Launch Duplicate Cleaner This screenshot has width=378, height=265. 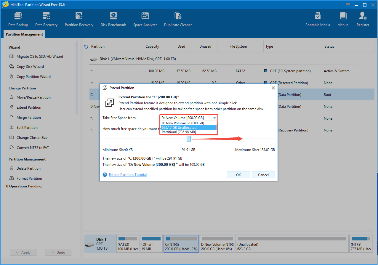pos(178,19)
